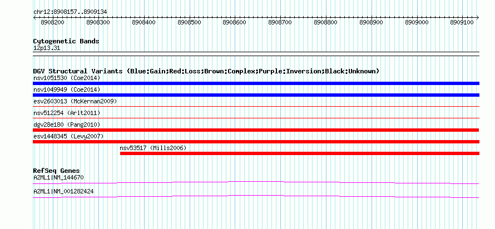Click the black cytogenetic band bar
The width and height of the screenshot is (495, 229).
tap(256, 54)
